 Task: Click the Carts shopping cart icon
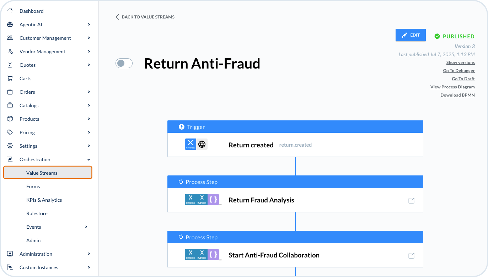[x=10, y=78]
